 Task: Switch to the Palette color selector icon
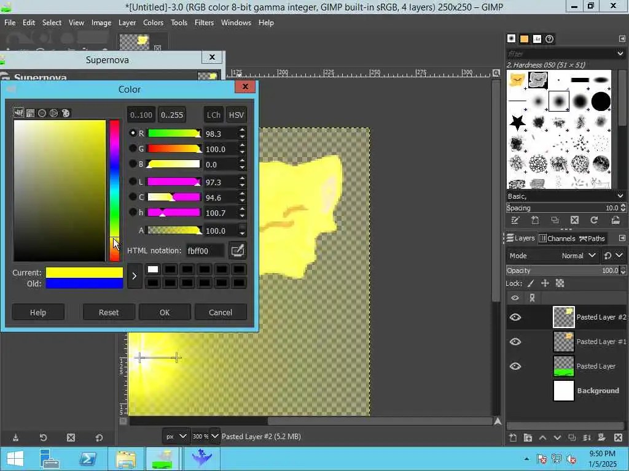[66, 113]
